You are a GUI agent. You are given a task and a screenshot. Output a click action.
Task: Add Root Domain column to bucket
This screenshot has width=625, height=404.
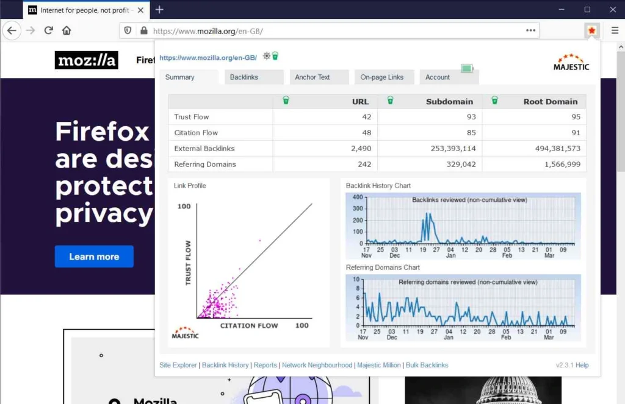pos(494,101)
